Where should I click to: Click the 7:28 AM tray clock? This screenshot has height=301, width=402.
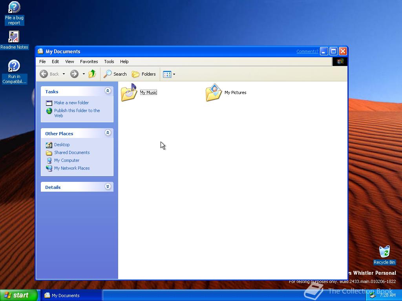point(387,295)
